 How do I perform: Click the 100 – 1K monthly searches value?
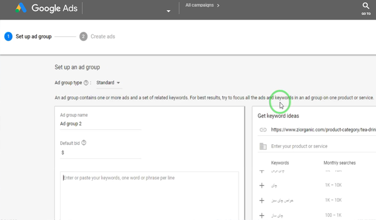coord(333,215)
